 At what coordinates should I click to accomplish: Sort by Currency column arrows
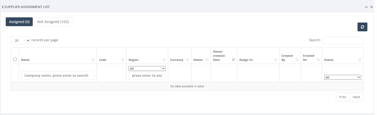click(x=187, y=60)
